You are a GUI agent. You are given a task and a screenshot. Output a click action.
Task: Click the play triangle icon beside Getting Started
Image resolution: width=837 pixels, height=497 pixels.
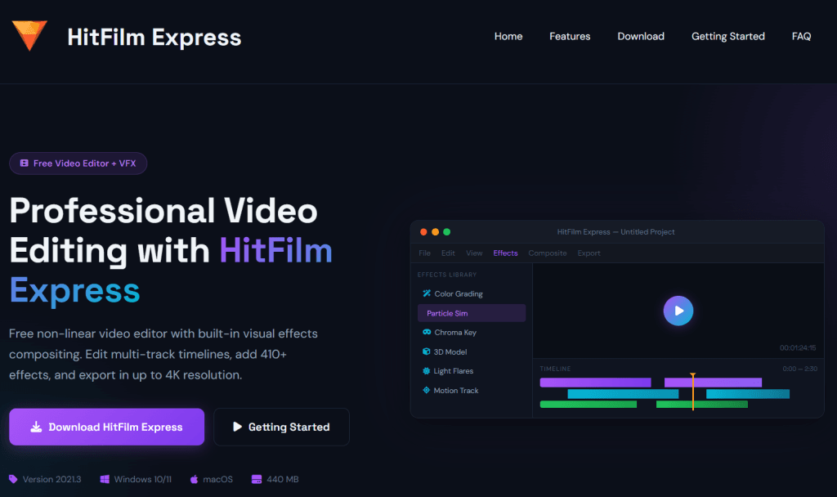click(238, 427)
